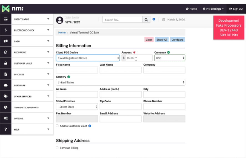Open the My Settings menu
This screenshot has width=250, height=160.
coord(213,9)
